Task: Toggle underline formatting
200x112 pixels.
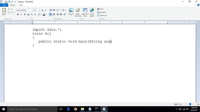Action: pos(25,14)
